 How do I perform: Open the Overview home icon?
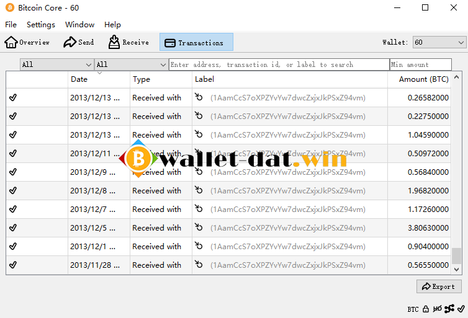click(x=11, y=42)
